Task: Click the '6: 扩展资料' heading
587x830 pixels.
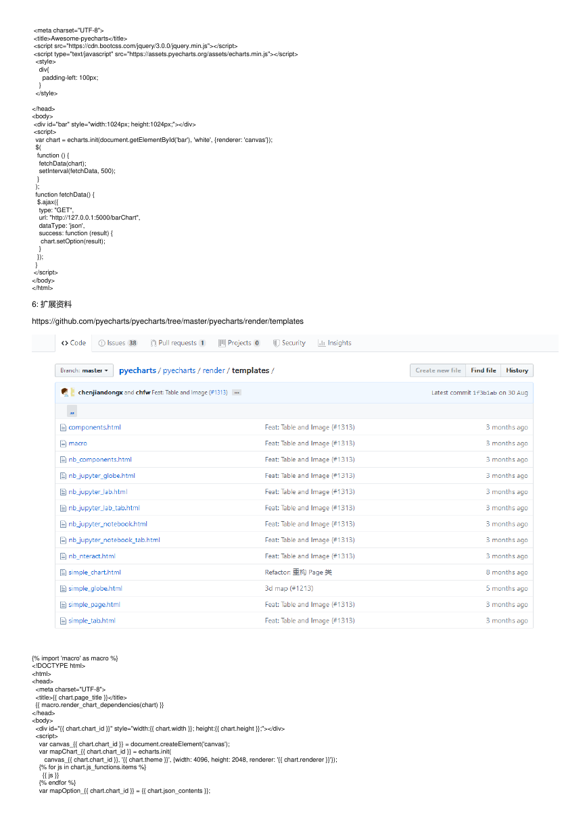Action: 51,305
